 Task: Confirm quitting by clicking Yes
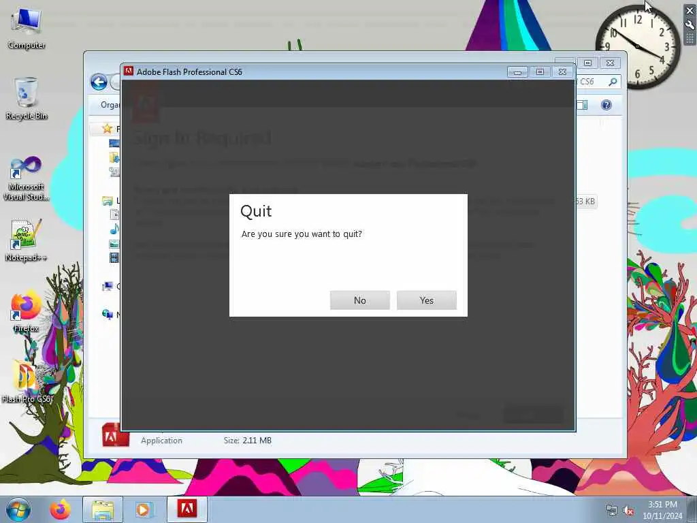(426, 300)
